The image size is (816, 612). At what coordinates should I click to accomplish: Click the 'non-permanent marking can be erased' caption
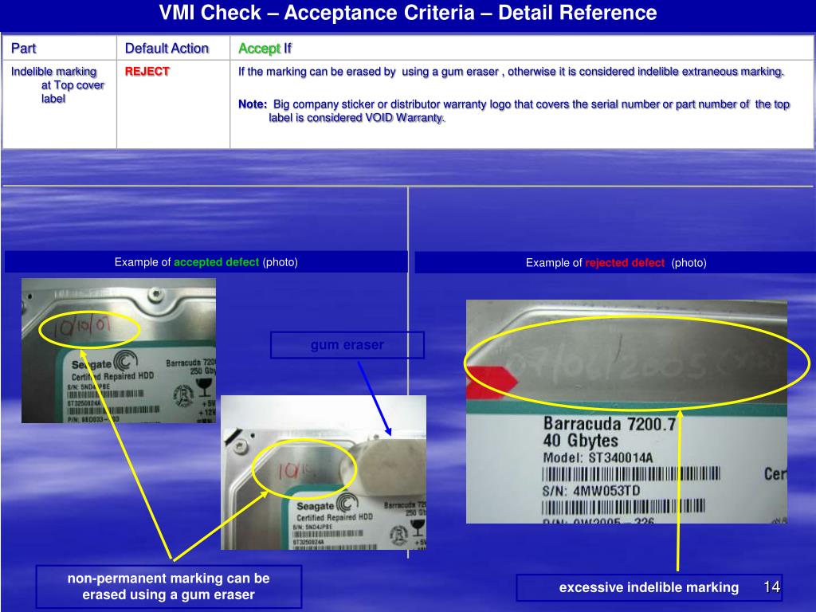click(x=169, y=586)
